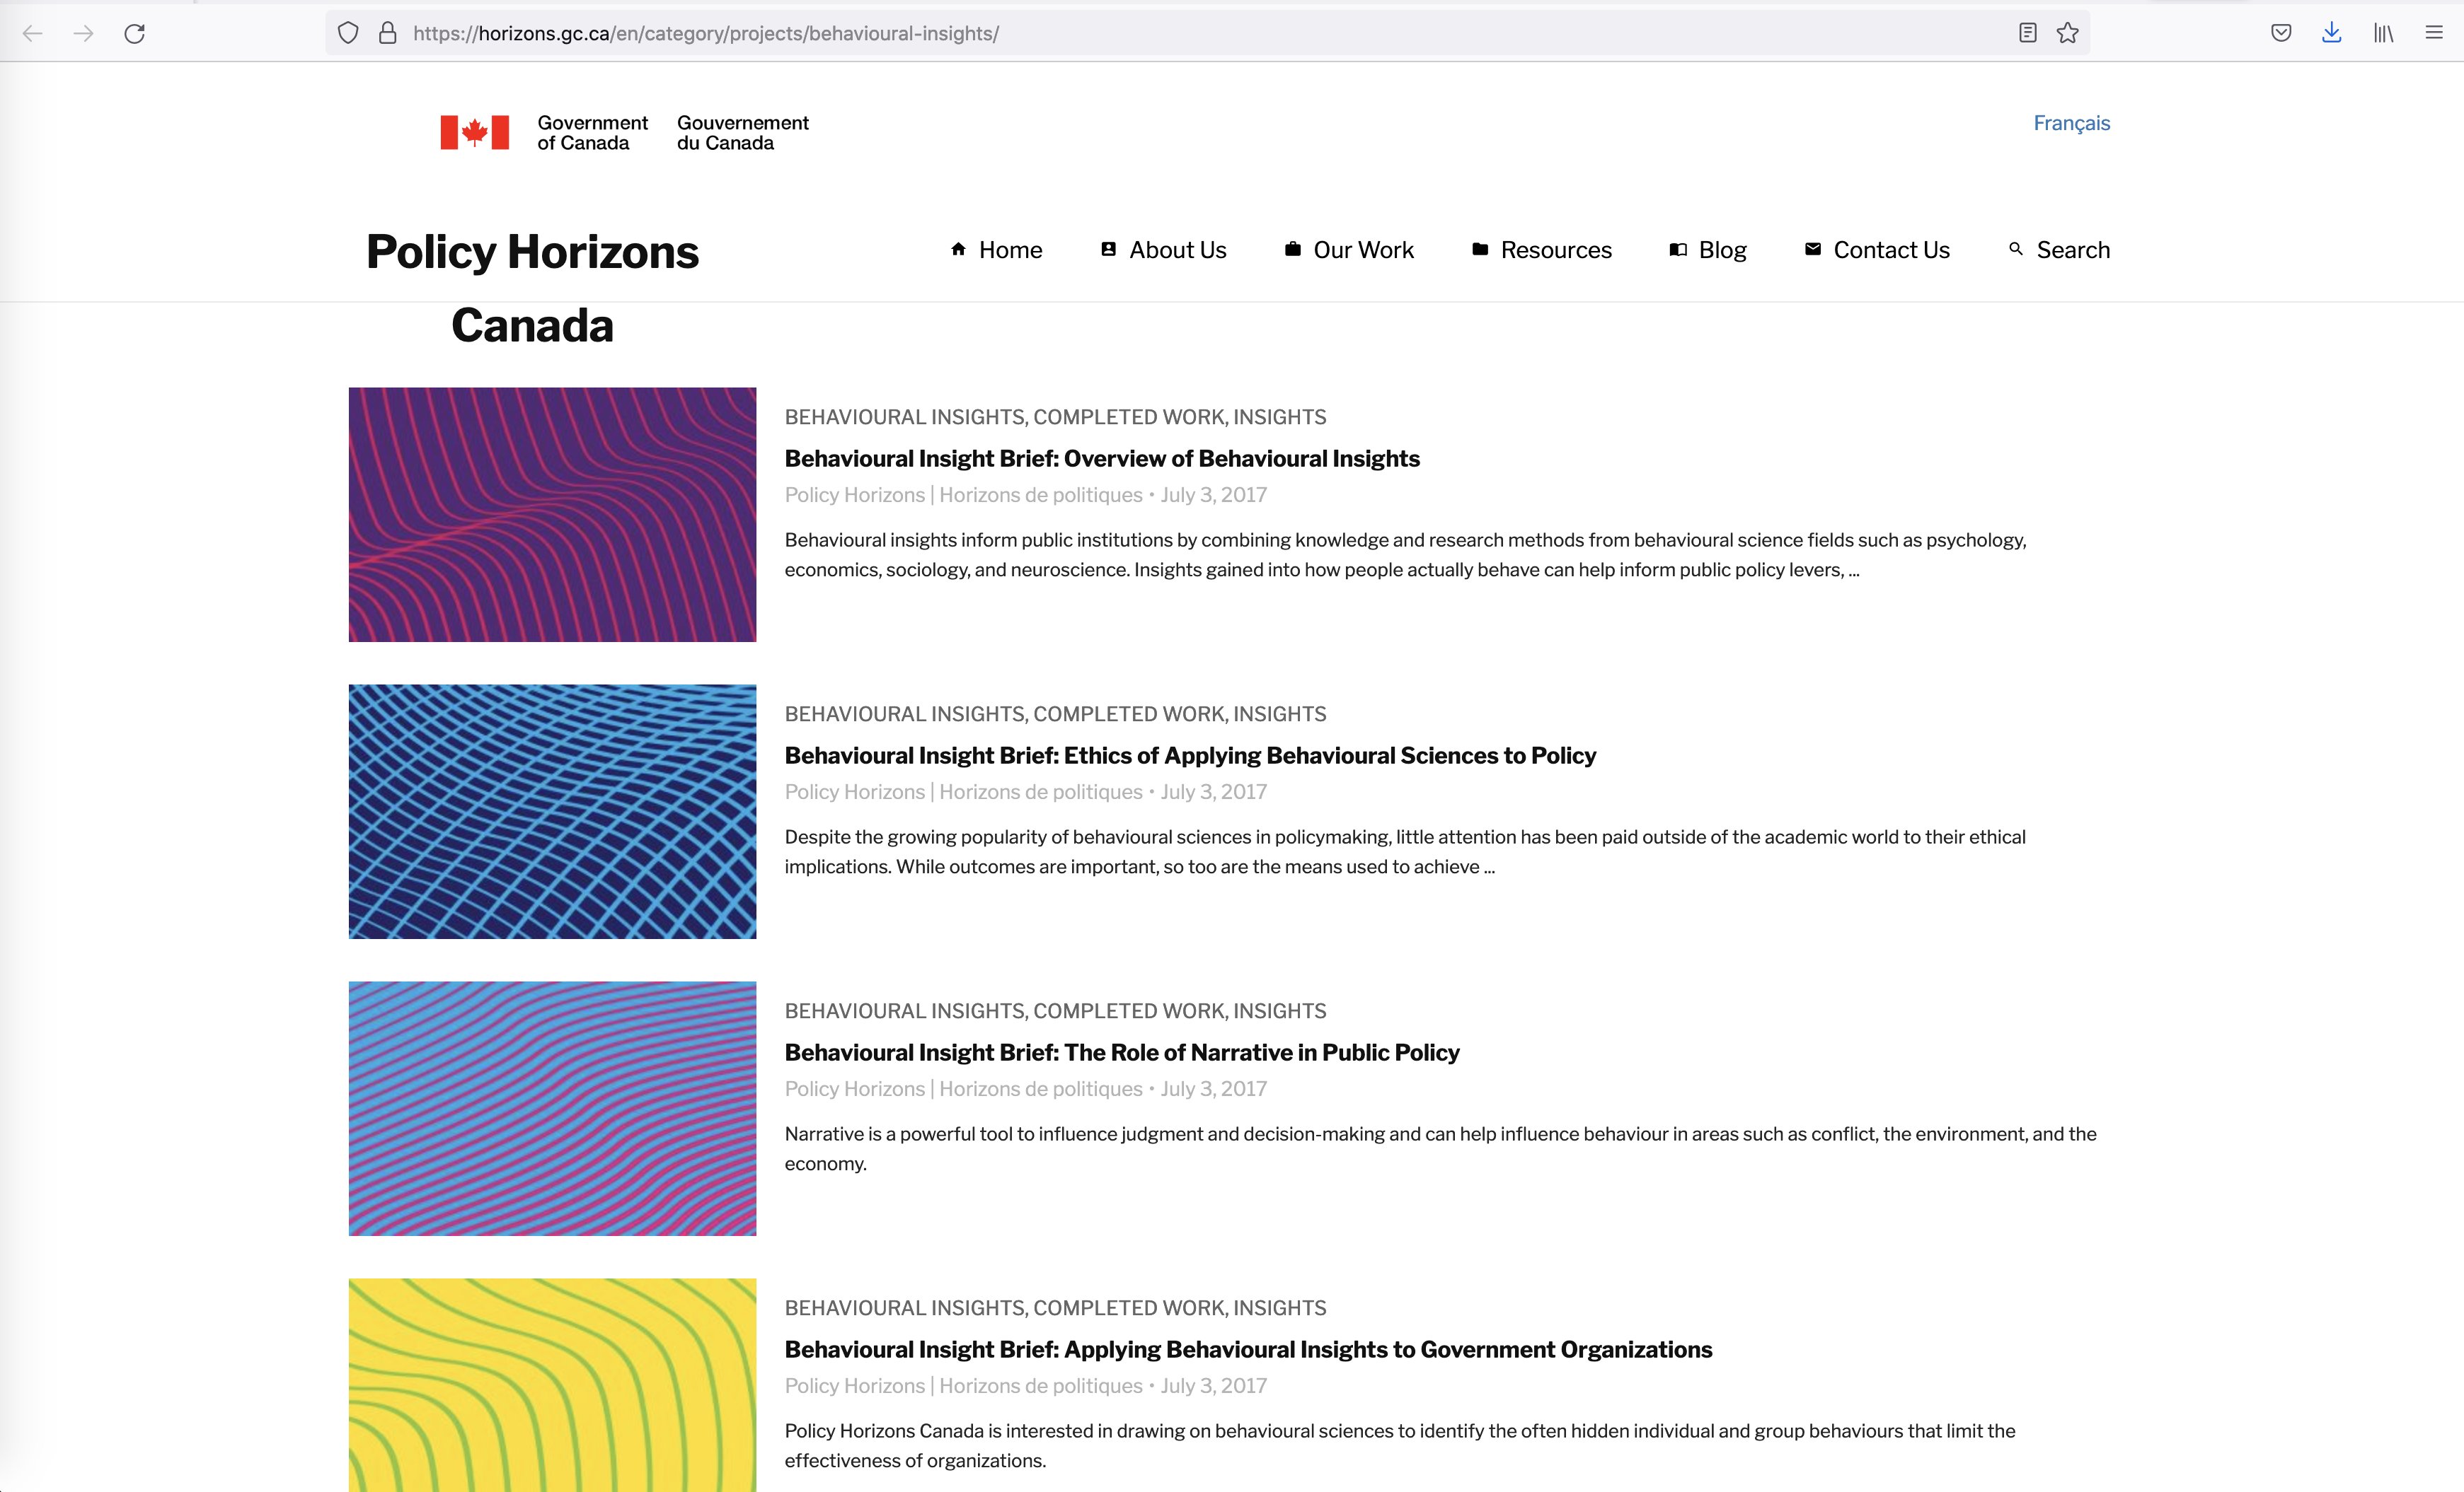Reload the page with the refresh icon
This screenshot has width=2464, height=1492.
tap(135, 33)
